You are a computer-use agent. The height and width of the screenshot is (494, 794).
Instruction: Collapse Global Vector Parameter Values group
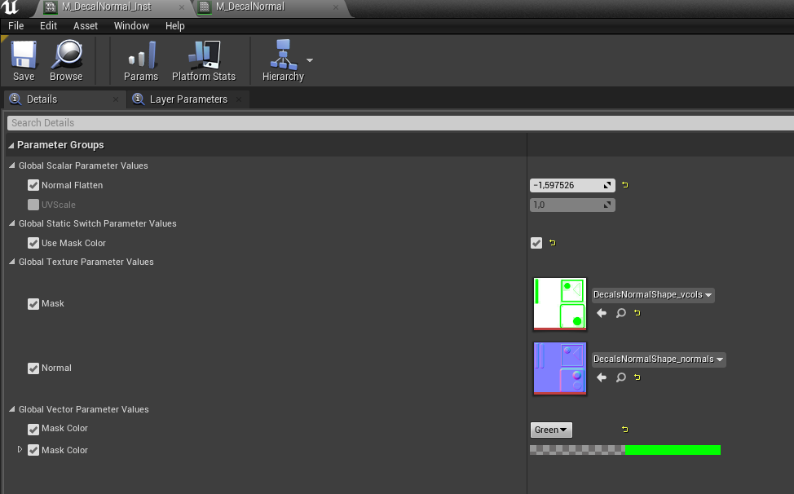click(x=12, y=409)
